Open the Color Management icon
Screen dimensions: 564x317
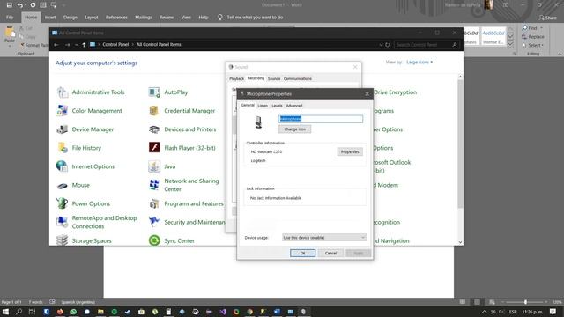pyautogui.click(x=63, y=111)
